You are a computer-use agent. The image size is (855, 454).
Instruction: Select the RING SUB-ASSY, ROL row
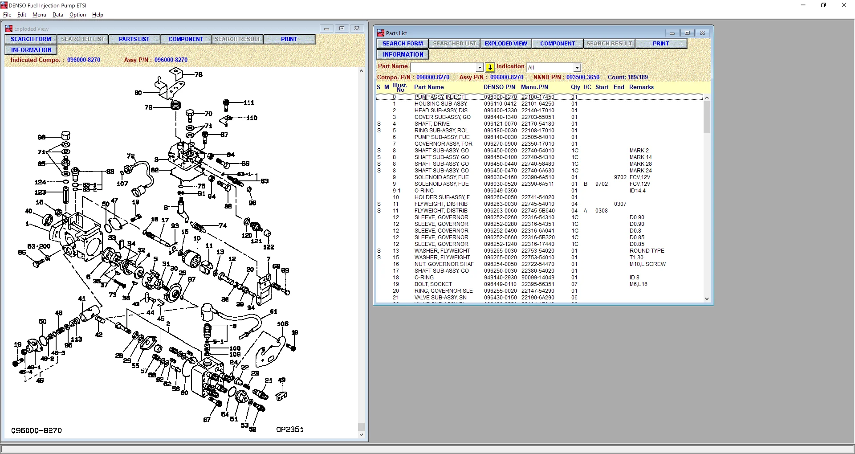(540, 131)
